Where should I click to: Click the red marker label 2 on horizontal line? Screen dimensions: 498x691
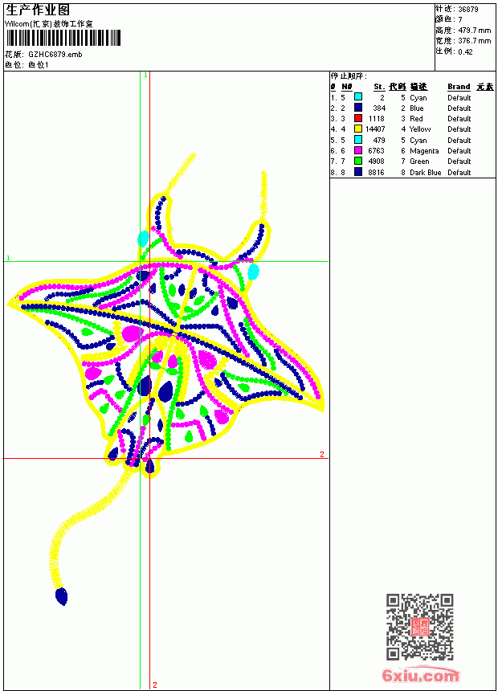point(322,454)
